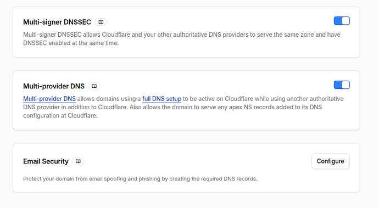
Task: Click the words 'allows domains using a'
Action: coord(109,99)
